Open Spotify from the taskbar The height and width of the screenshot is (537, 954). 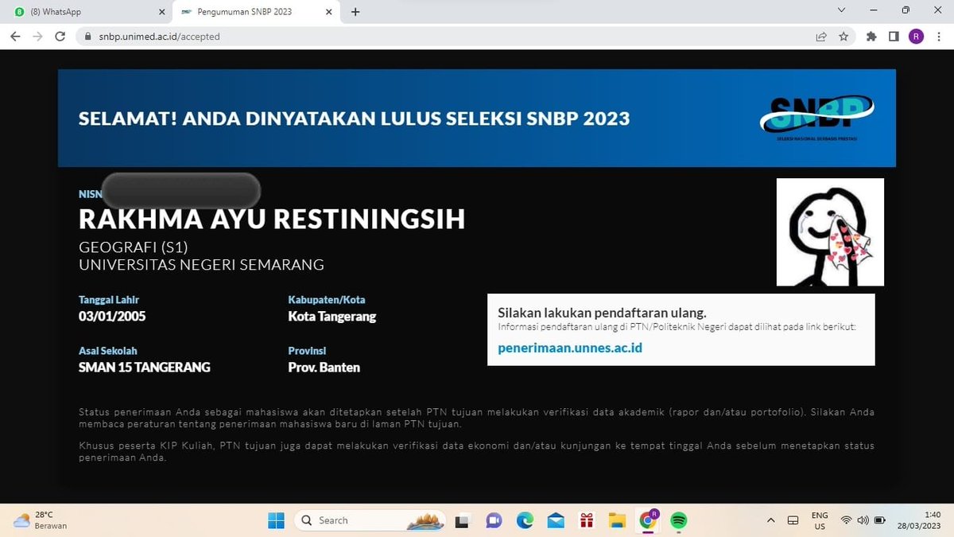coord(679,520)
